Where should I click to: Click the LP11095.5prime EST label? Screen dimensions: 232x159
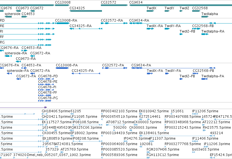(x=84, y=117)
